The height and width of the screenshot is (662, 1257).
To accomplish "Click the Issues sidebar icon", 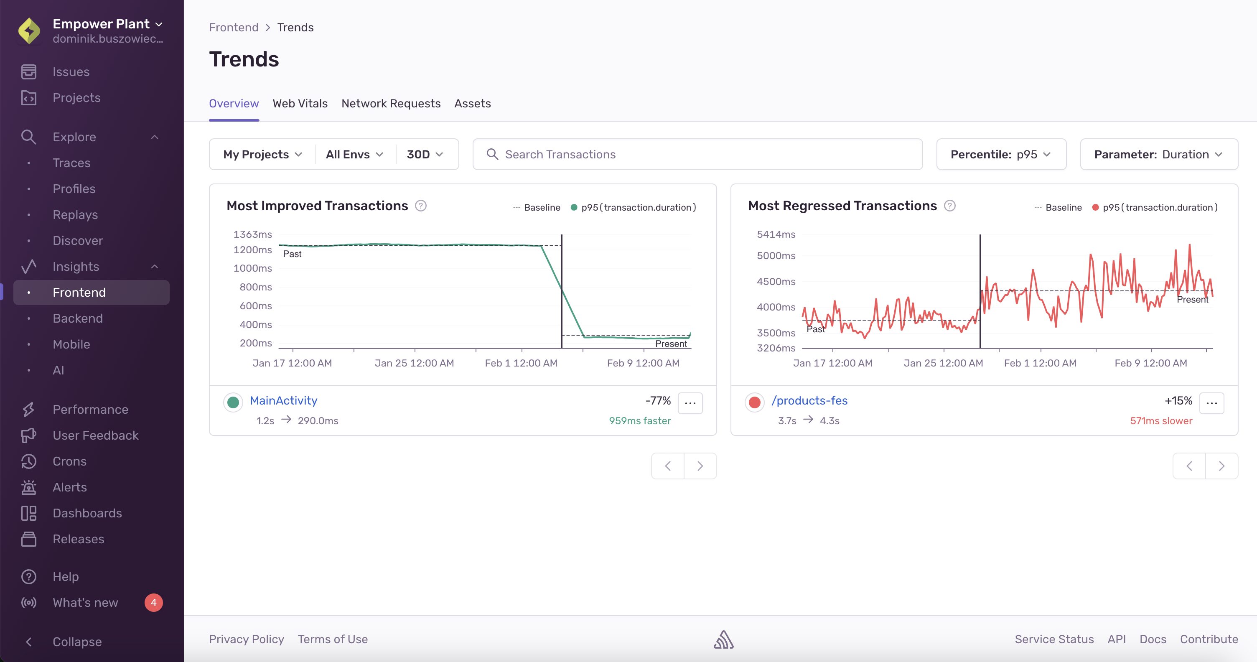I will pyautogui.click(x=29, y=72).
